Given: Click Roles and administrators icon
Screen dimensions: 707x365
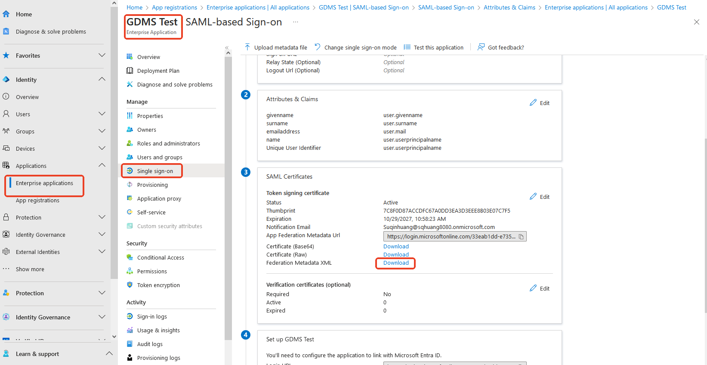Looking at the screenshot, I should (130, 143).
